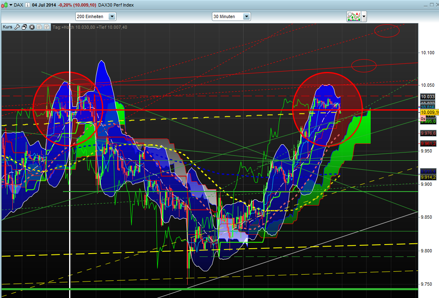This screenshot has height=298, width=439.
Task: Click the 10.033 price label on axis
Action: pyautogui.click(x=428, y=97)
